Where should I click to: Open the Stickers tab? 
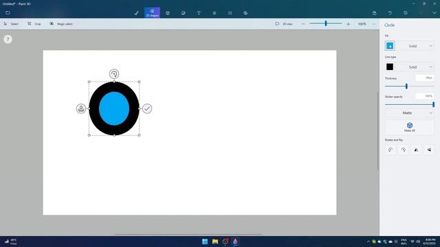184,13
